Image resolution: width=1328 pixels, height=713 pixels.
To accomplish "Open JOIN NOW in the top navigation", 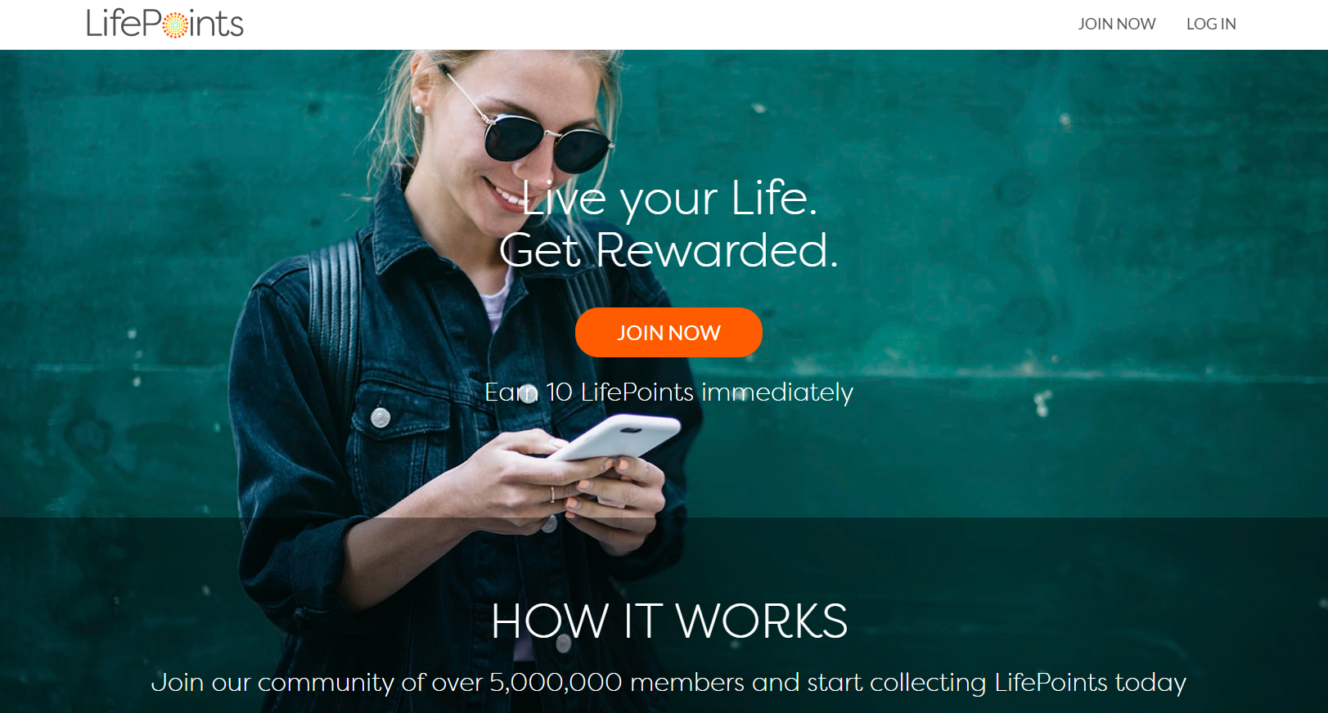I will [1117, 24].
